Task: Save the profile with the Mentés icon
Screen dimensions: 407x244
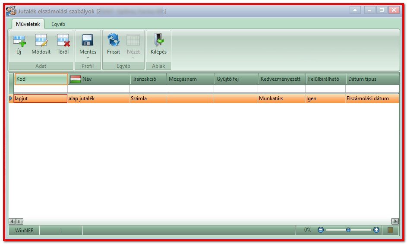Action: tap(88, 40)
